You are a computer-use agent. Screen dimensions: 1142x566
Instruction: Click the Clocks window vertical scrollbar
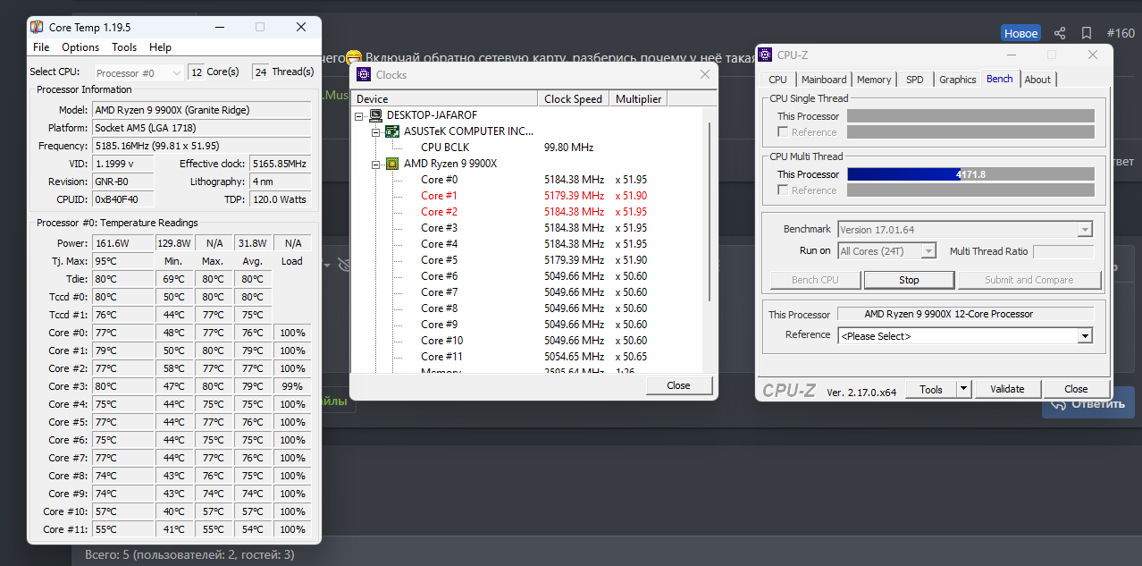(710, 212)
